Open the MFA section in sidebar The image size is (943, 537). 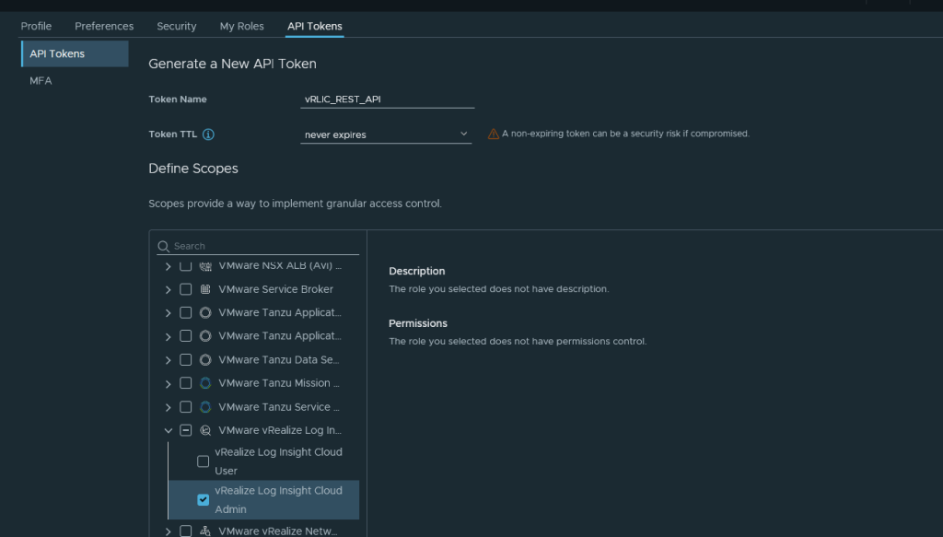click(x=41, y=81)
